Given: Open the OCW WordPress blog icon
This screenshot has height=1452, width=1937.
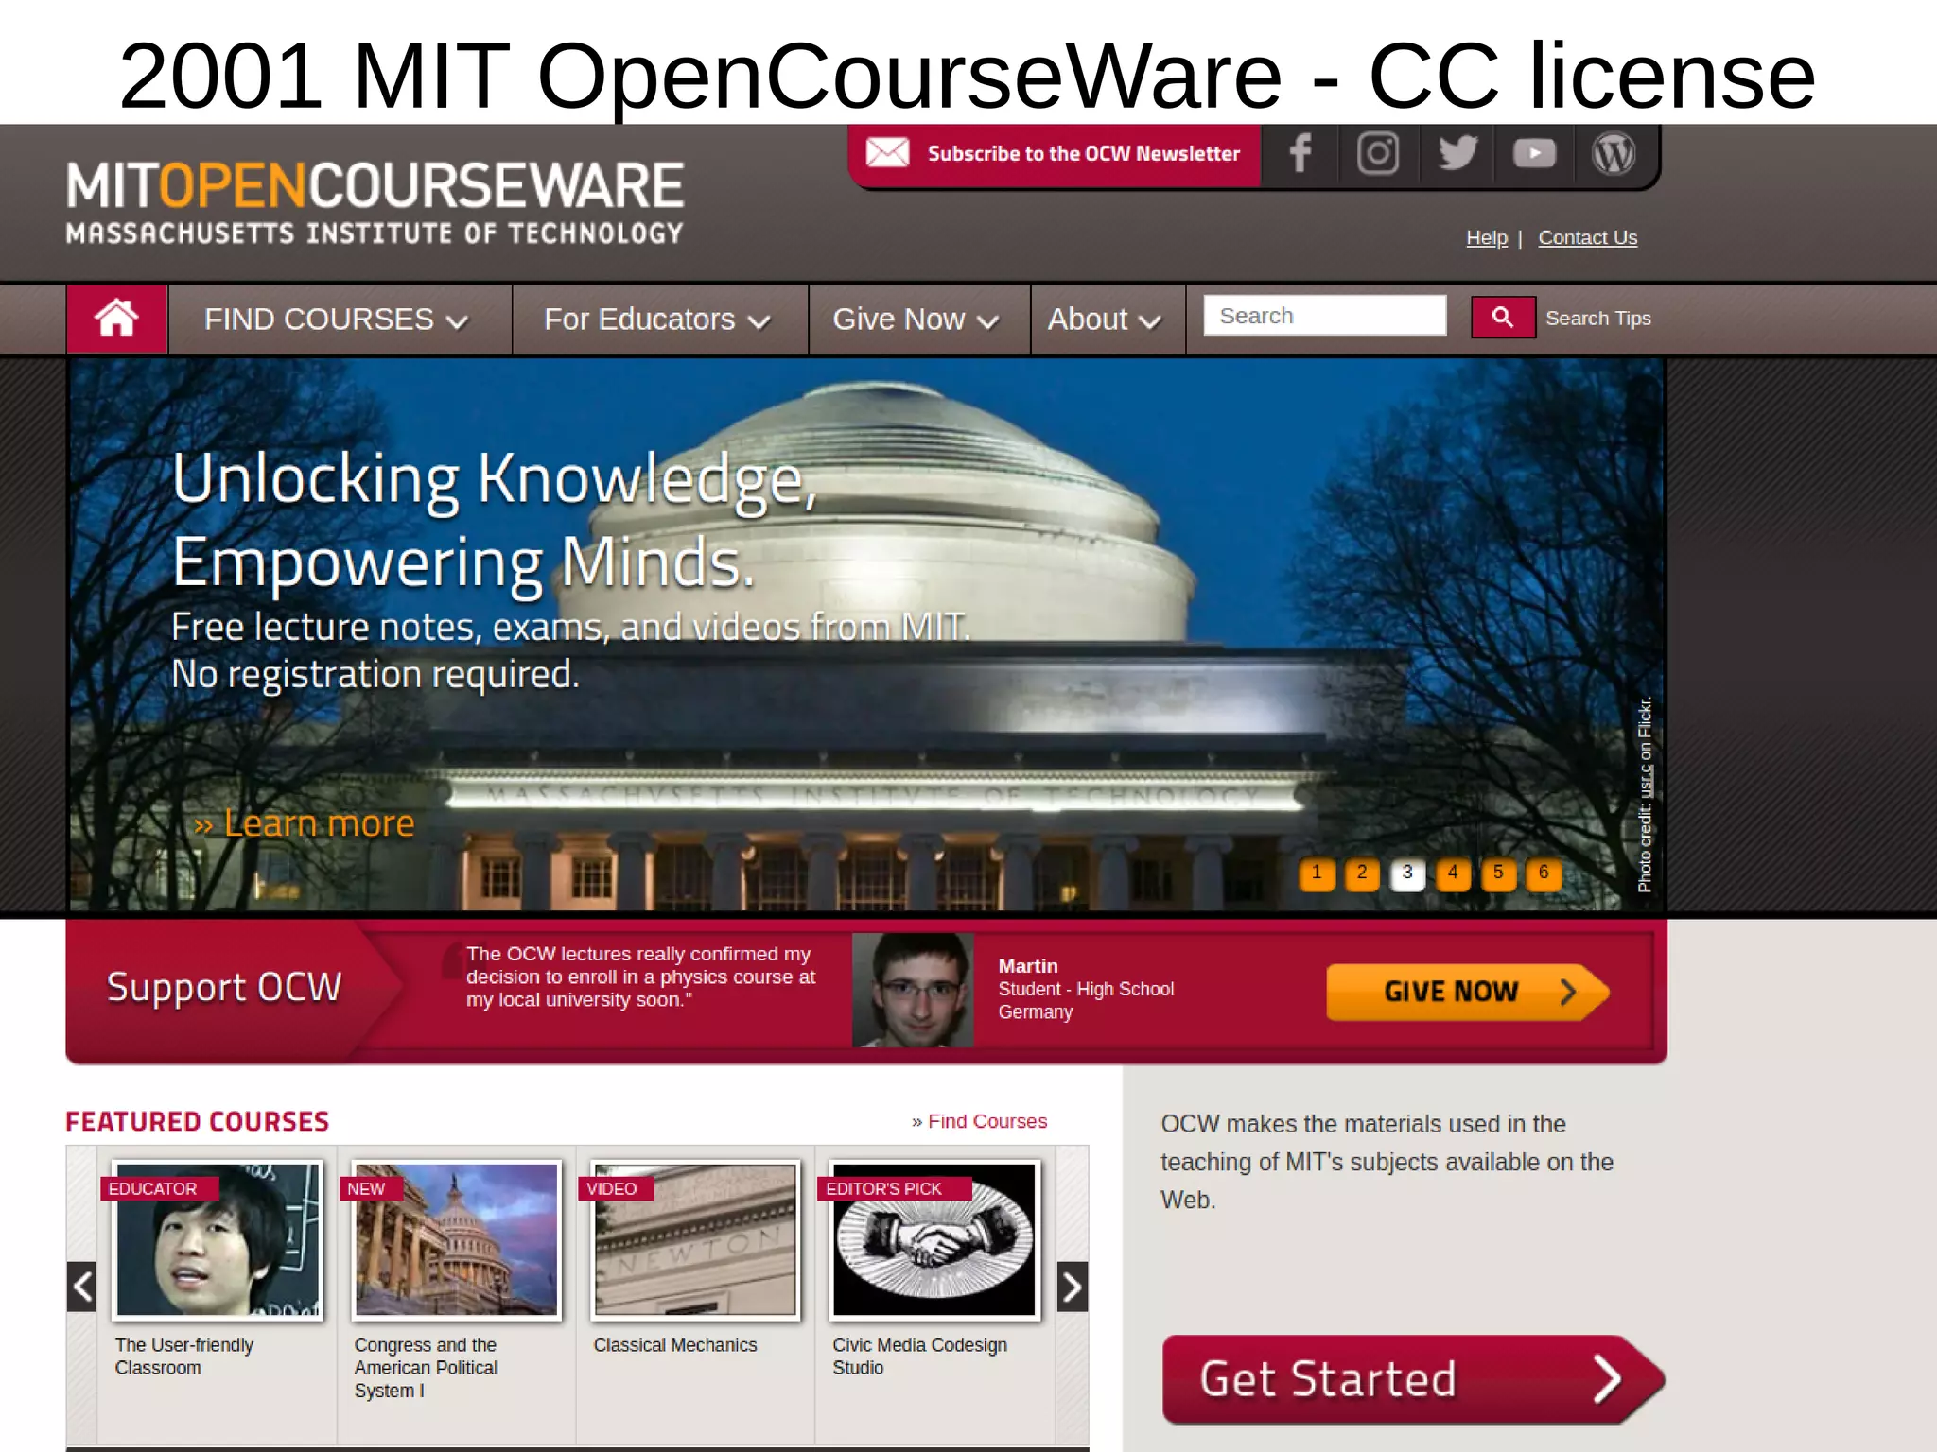Looking at the screenshot, I should [x=1614, y=153].
